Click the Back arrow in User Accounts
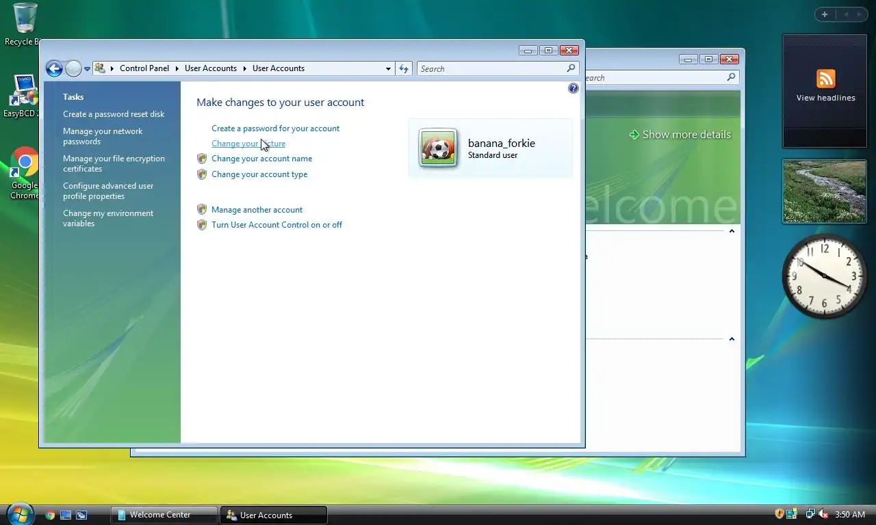Viewport: 876px width, 525px height. click(54, 68)
